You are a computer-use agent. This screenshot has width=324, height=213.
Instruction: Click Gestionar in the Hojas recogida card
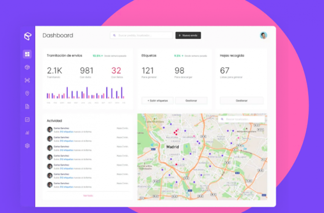242,101
